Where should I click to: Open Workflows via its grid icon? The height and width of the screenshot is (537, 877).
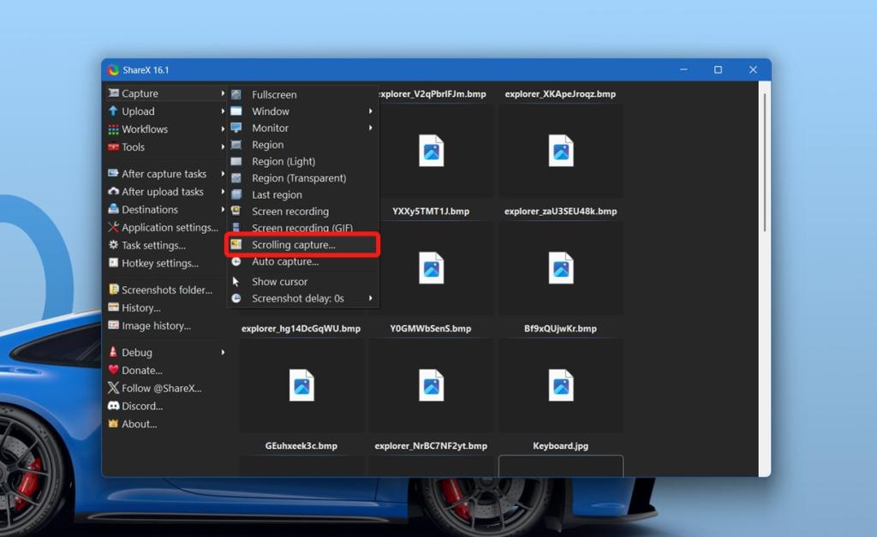pos(114,129)
